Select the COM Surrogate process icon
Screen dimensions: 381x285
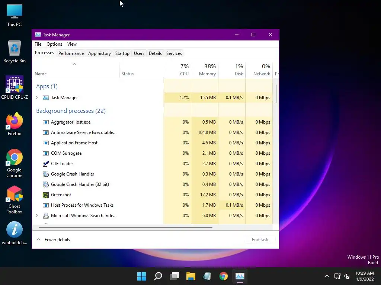[x=45, y=153]
